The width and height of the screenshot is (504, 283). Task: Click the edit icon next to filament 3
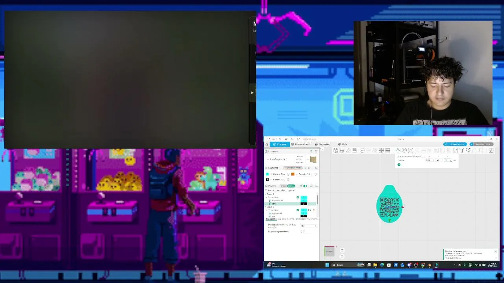point(288,180)
